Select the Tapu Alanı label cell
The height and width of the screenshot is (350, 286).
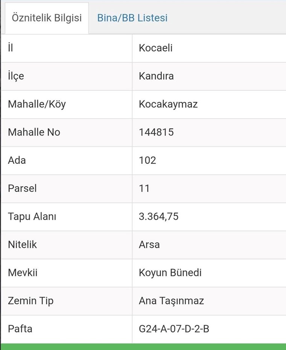pyautogui.click(x=32, y=216)
